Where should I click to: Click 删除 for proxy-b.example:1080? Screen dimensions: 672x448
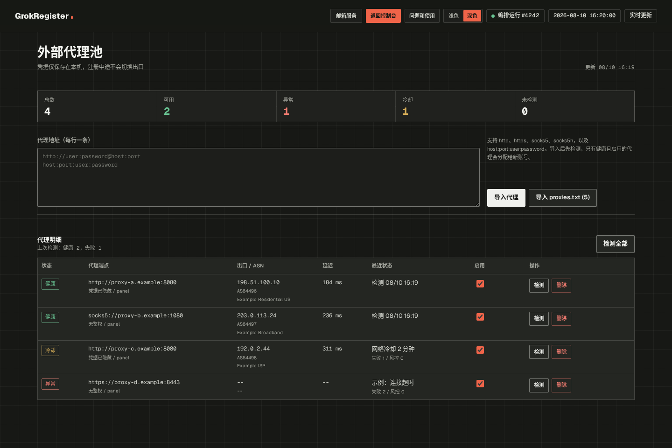(x=561, y=319)
